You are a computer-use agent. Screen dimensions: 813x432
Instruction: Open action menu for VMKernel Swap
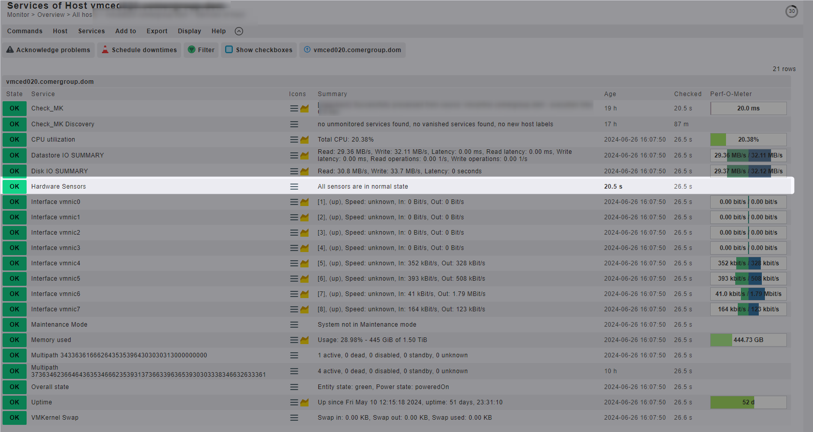pos(294,418)
